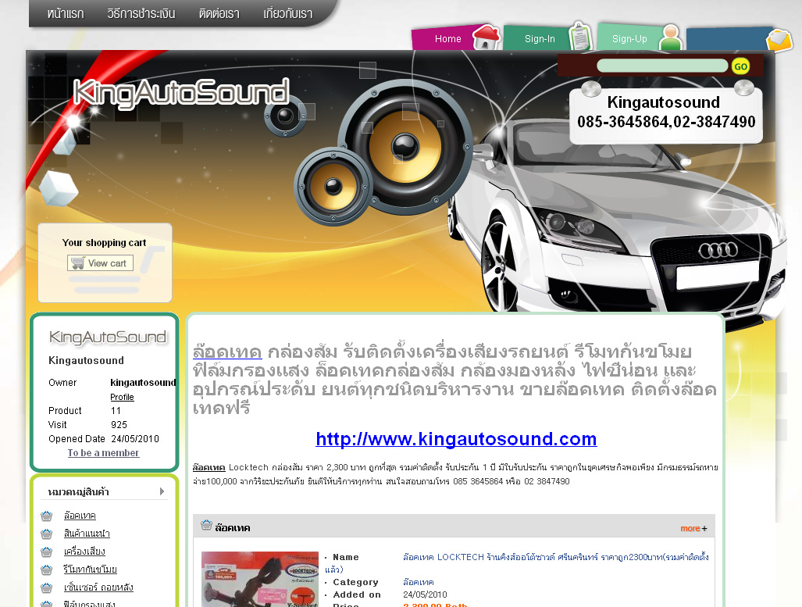Click basket icon beside รีโมทกันขโมย category
Screen dimensions: 802x607
pos(47,570)
